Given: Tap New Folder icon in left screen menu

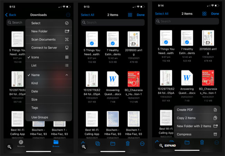Looking at the screenshot, I should (x=67, y=31).
